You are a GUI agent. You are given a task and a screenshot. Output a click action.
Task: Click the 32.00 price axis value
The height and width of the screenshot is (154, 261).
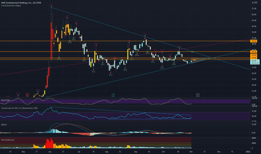point(254,67)
